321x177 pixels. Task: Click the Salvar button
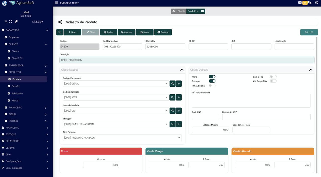click(145, 32)
